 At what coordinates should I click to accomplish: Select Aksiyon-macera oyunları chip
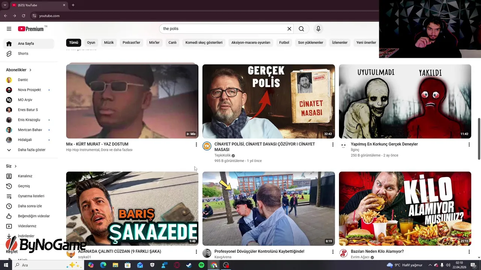click(251, 43)
